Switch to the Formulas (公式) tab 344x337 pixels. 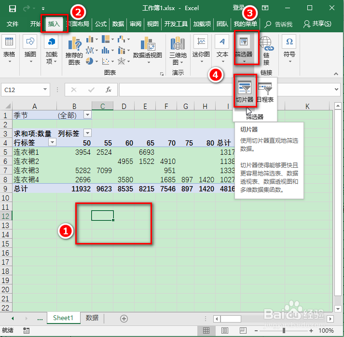tap(101, 24)
